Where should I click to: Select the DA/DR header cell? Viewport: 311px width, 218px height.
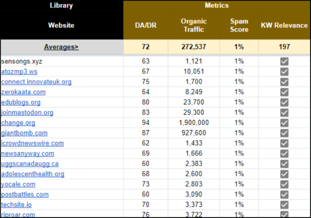tap(146, 25)
